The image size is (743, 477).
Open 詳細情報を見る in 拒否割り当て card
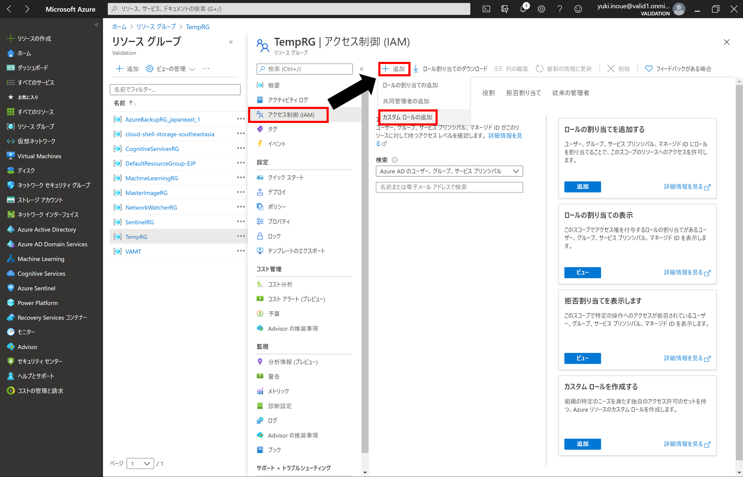687,358
